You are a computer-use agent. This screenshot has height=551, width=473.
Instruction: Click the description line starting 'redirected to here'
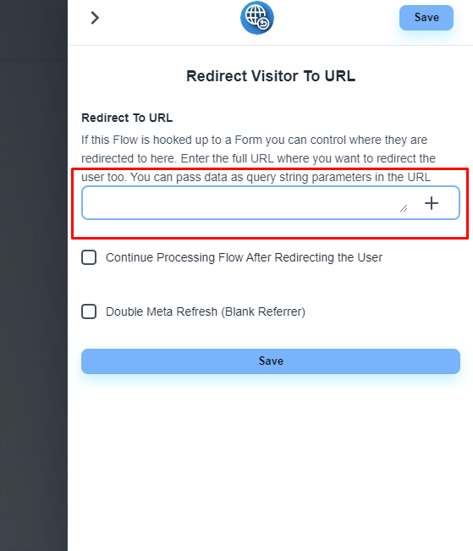tap(258, 158)
